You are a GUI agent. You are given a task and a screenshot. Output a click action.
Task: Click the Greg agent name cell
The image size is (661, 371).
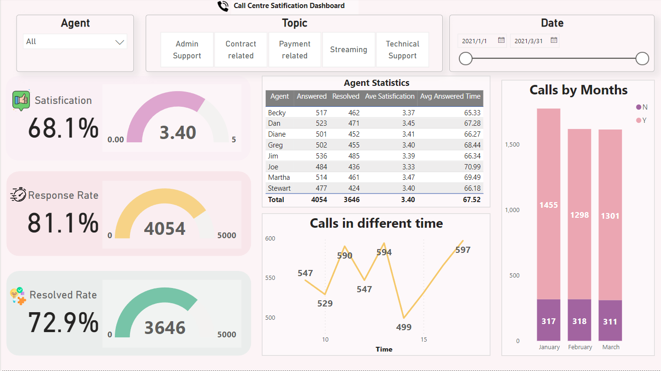pyautogui.click(x=275, y=145)
